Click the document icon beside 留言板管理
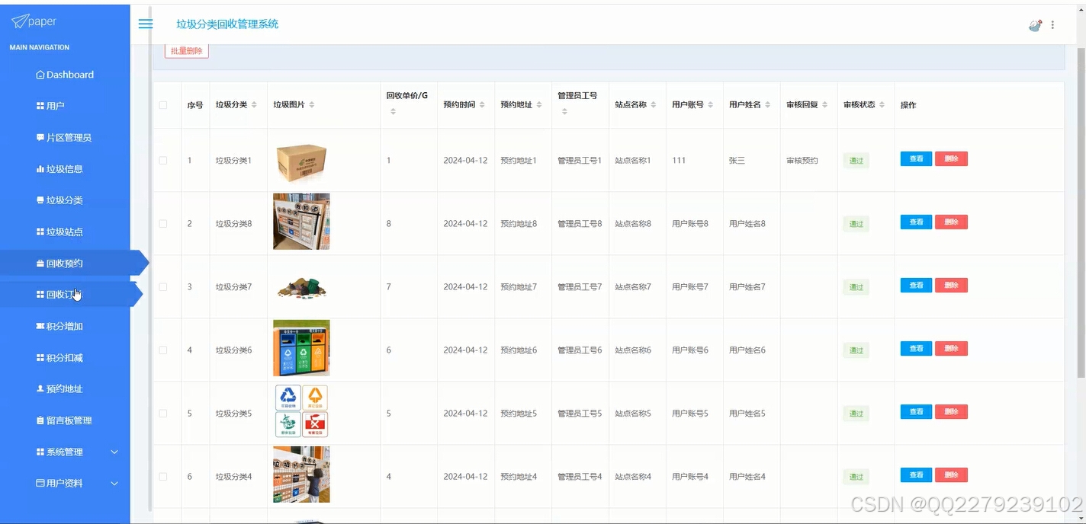 pos(39,420)
